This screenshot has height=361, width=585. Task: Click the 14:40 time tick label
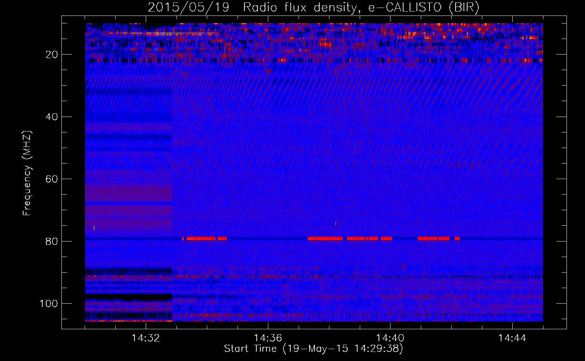(x=390, y=338)
